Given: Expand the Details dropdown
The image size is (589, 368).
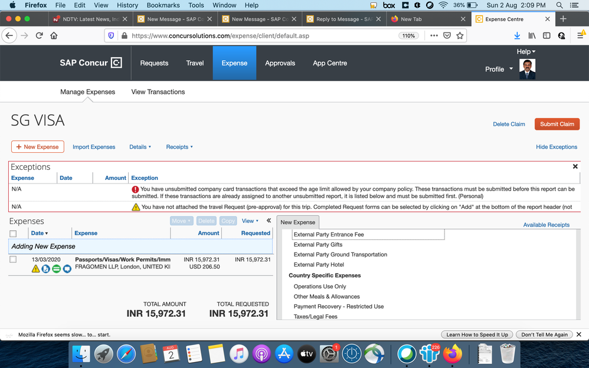Looking at the screenshot, I should point(140,147).
